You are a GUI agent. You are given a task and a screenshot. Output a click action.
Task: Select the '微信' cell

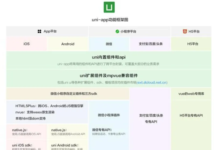click(x=109, y=44)
